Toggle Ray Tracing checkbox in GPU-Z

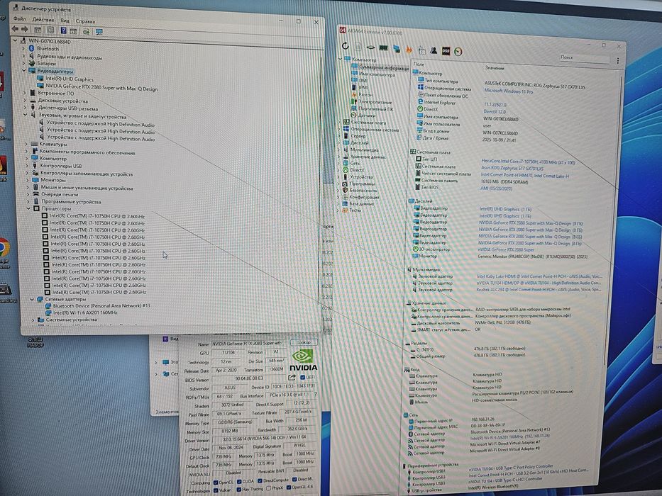(239, 489)
